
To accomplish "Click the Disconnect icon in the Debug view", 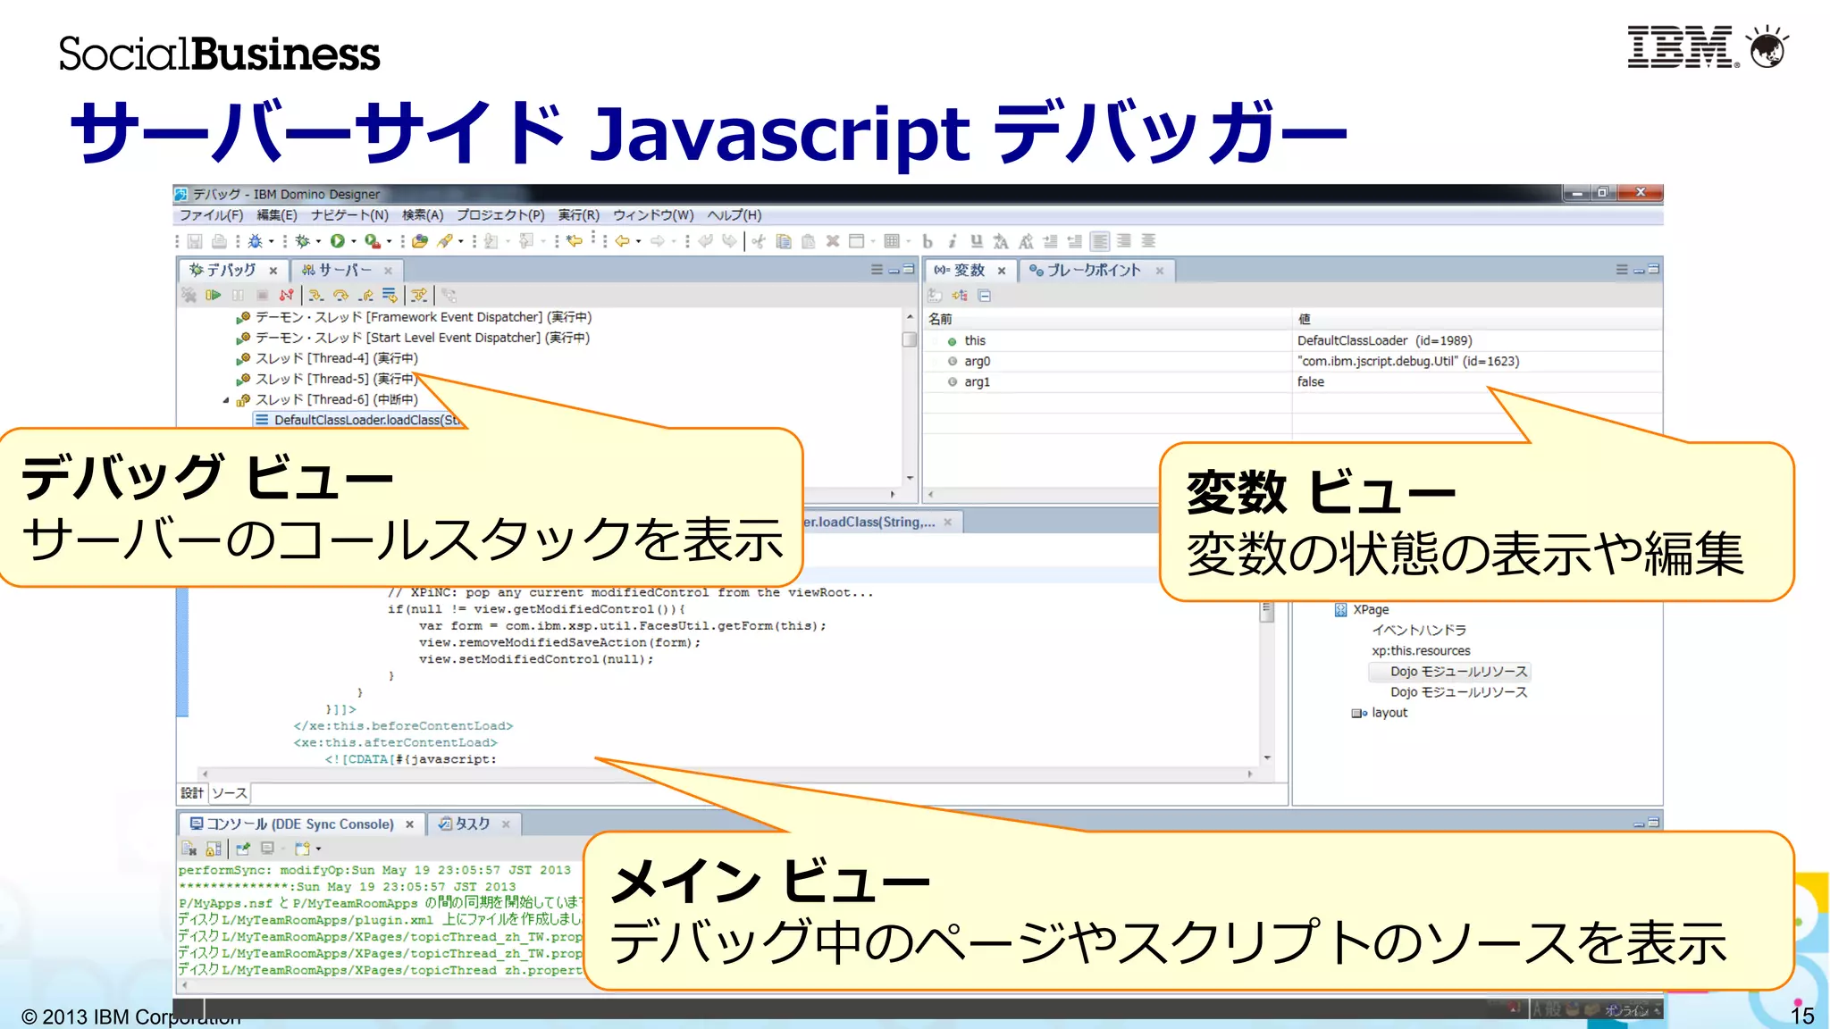I will coord(286,296).
